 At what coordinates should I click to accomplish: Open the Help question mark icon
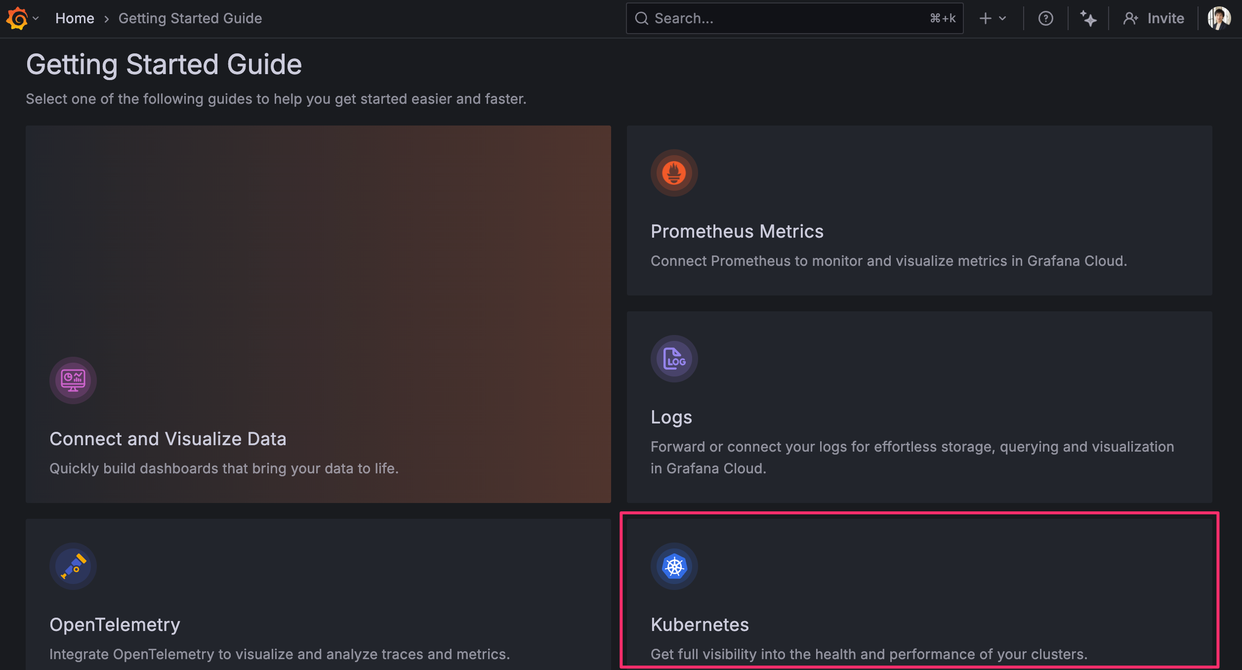tap(1045, 18)
